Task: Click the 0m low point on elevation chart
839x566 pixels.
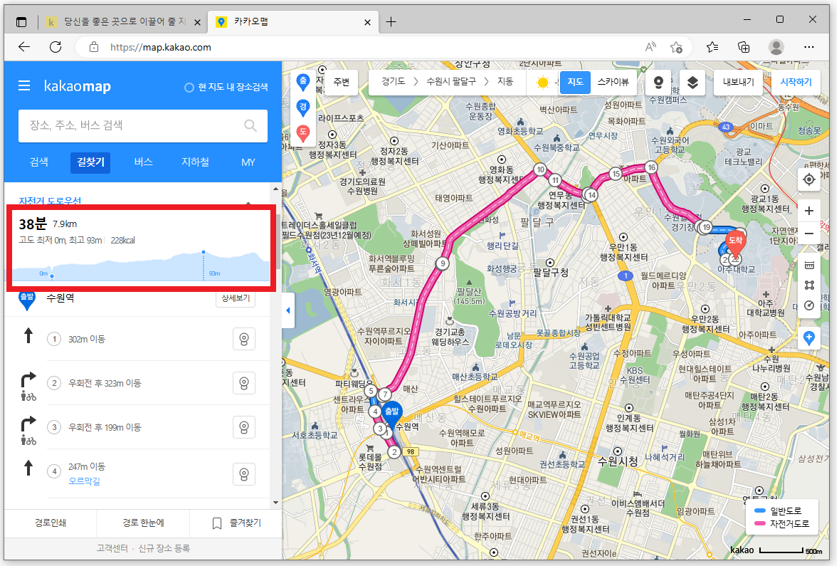Action: [52, 276]
